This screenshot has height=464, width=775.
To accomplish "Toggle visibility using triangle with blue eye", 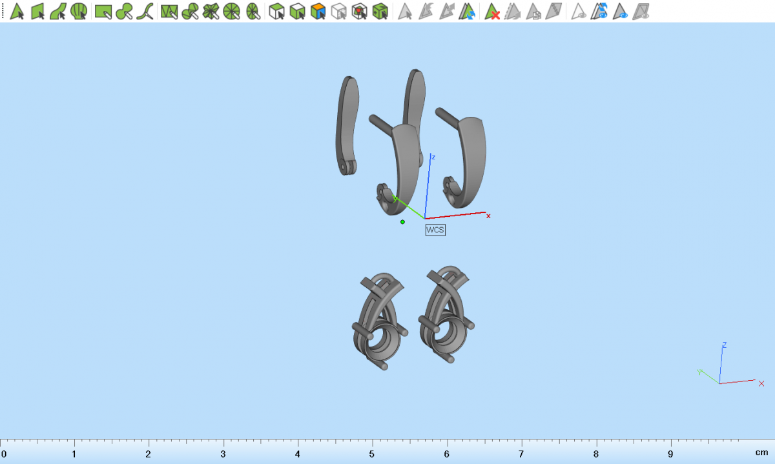I will (x=621, y=11).
